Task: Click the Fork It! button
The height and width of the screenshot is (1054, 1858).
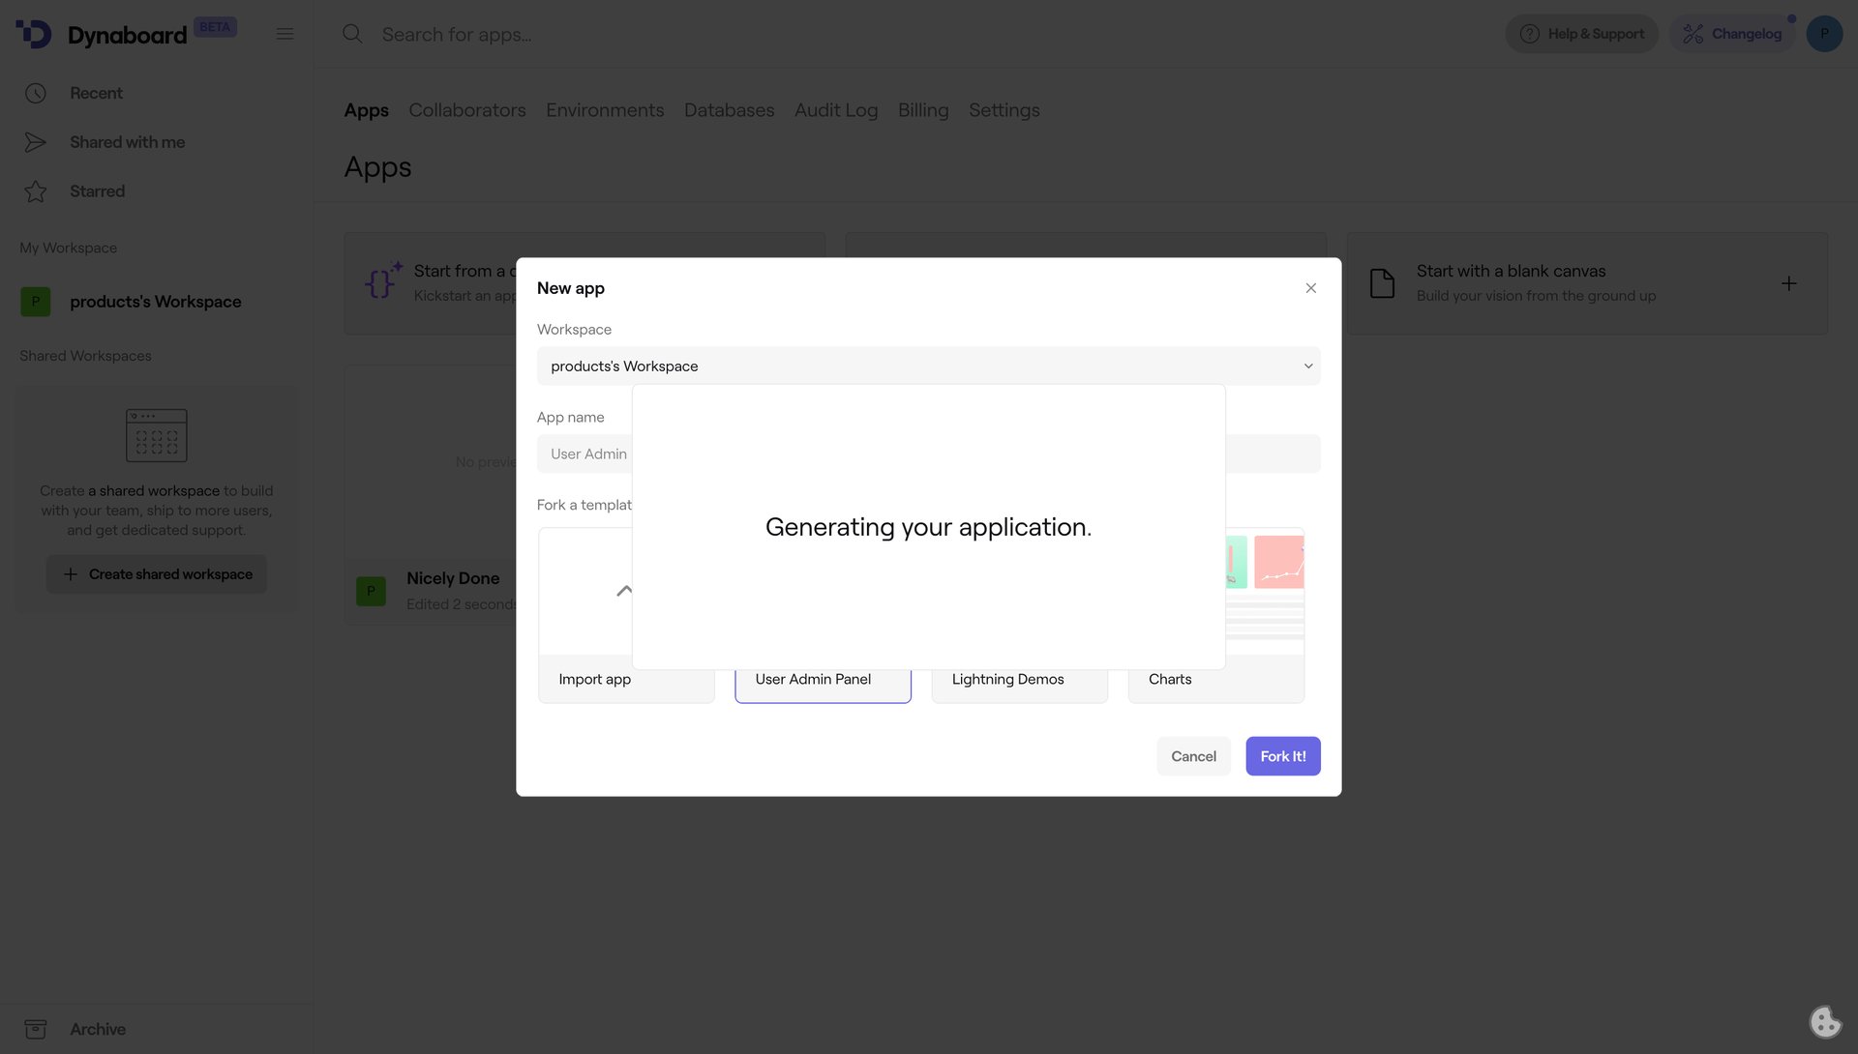Action: (x=1282, y=755)
